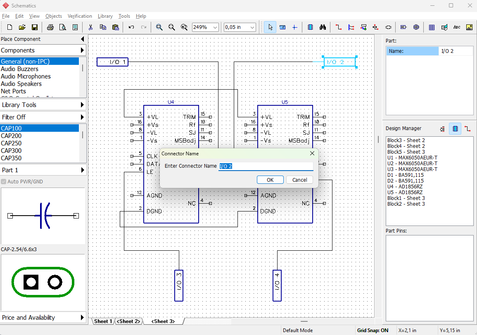Click the Place Component chip icon
The width and height of the screenshot is (477, 335).
310,27
